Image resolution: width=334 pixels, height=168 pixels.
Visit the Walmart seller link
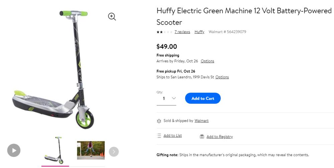point(201,121)
